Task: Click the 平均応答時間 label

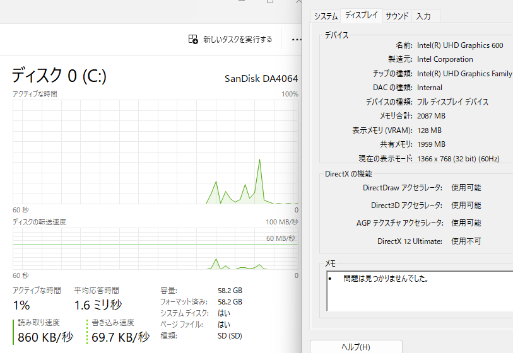Action: click(x=97, y=290)
